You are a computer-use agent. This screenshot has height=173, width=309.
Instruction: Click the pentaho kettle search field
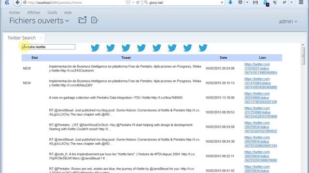48,47
